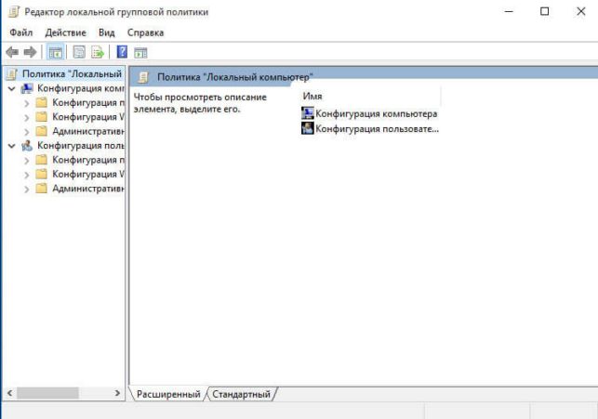Select Конфигурация комп node label in tree
The height and width of the screenshot is (419, 598).
81,88
